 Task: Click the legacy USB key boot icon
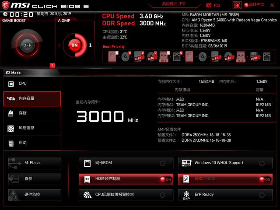pyautogui.click(x=241, y=57)
